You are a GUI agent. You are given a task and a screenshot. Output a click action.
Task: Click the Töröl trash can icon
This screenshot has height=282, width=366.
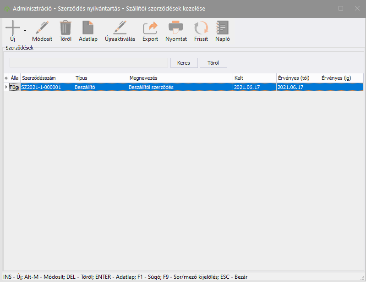click(x=66, y=28)
